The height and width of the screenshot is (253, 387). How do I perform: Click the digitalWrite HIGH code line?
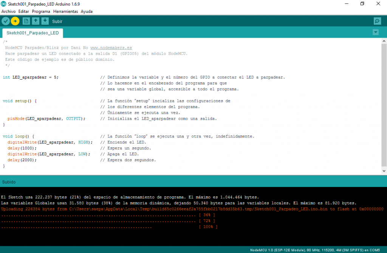(x=50, y=142)
